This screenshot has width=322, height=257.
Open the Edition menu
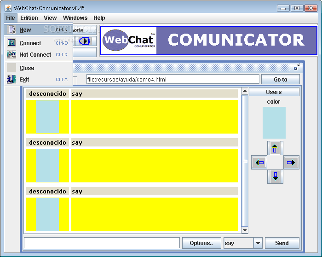29,18
